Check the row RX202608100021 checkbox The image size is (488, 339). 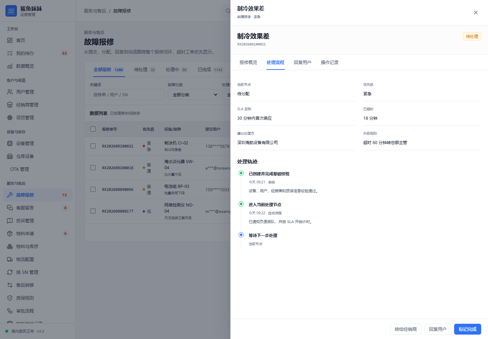[93, 146]
